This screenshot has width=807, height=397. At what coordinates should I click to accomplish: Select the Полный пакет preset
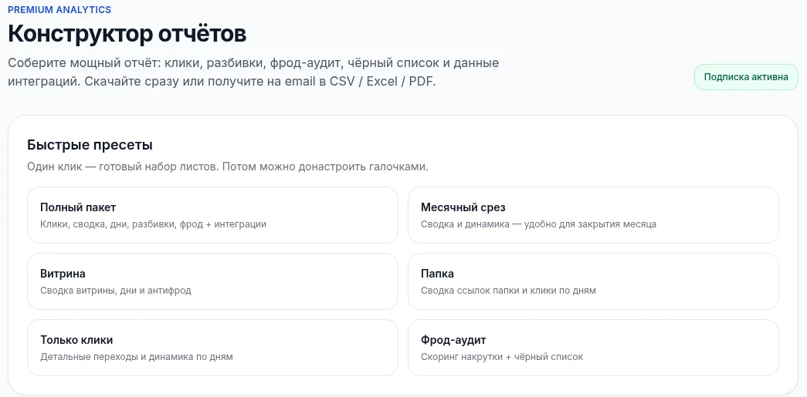click(212, 215)
